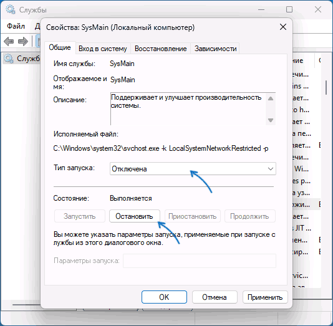Switch to the Вход в систему tab
This screenshot has height=326, width=333.
click(x=102, y=49)
